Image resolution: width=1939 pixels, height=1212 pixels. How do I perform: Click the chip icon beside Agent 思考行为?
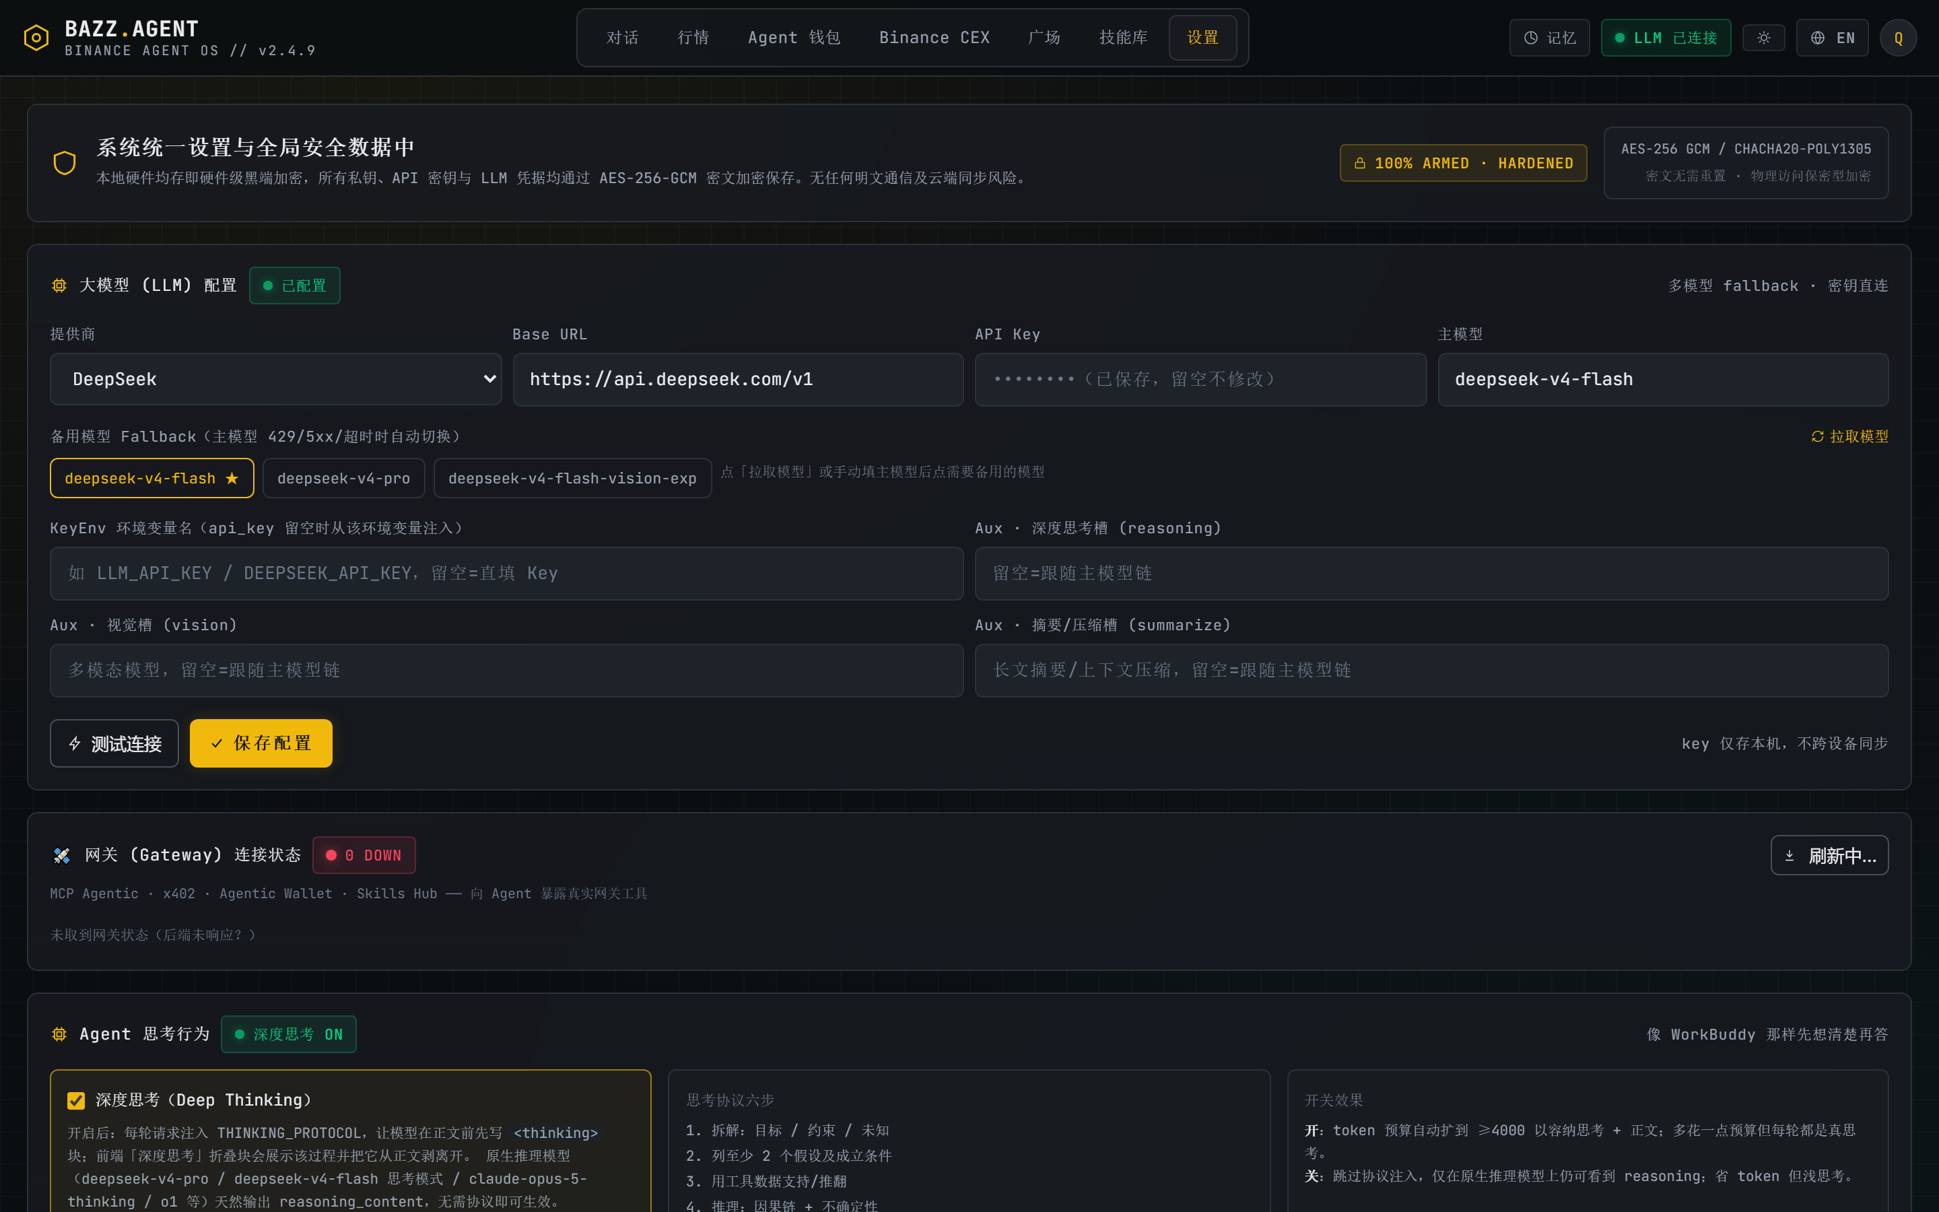(x=59, y=1034)
